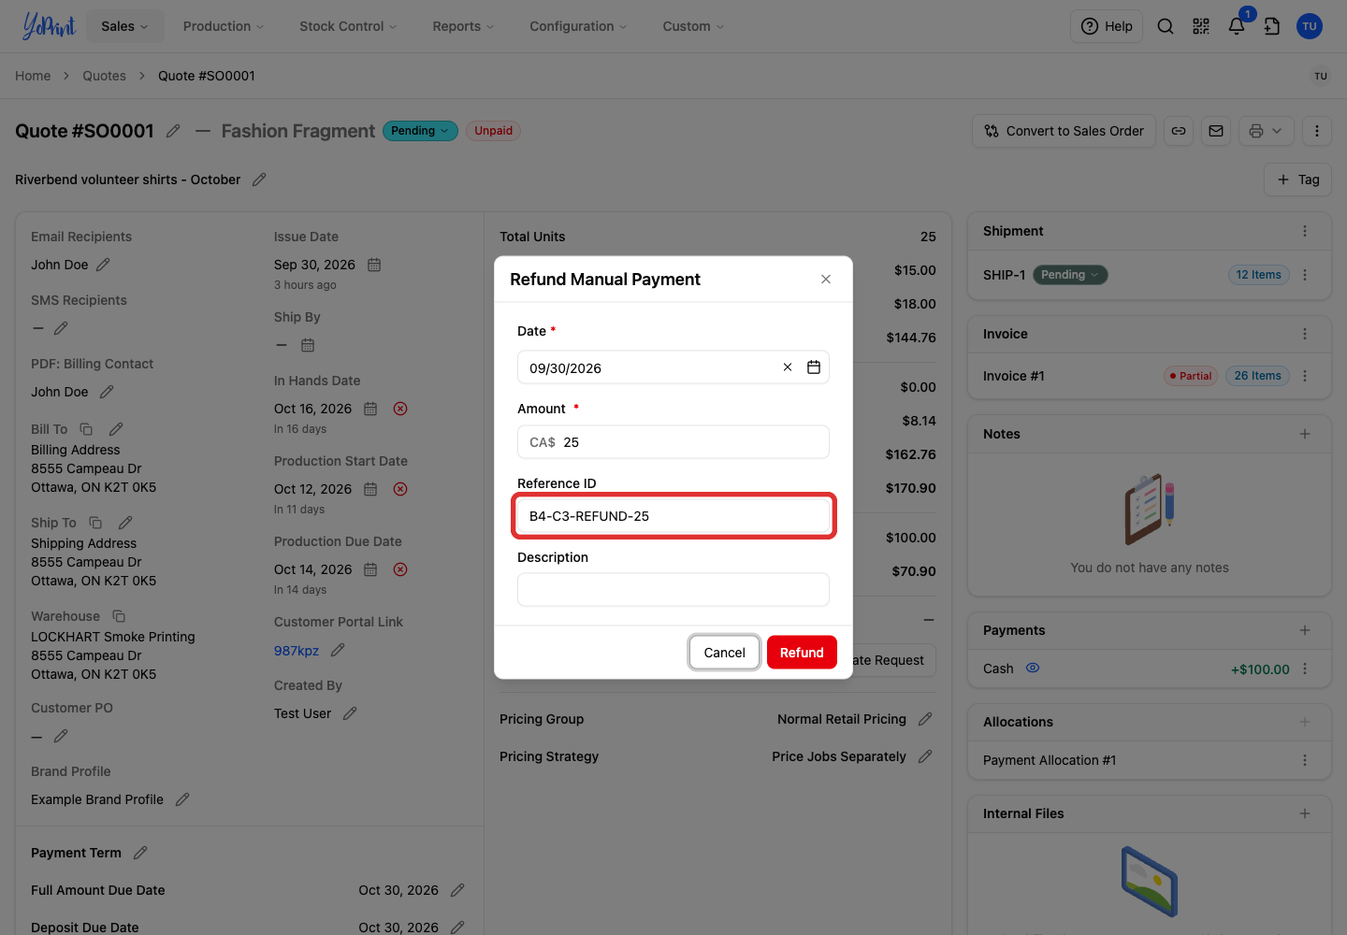1347x935 pixels.
Task: Focus the refund Amount field
Action: click(x=673, y=442)
